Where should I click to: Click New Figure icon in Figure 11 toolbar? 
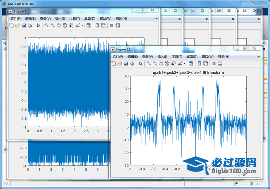coord(114,64)
